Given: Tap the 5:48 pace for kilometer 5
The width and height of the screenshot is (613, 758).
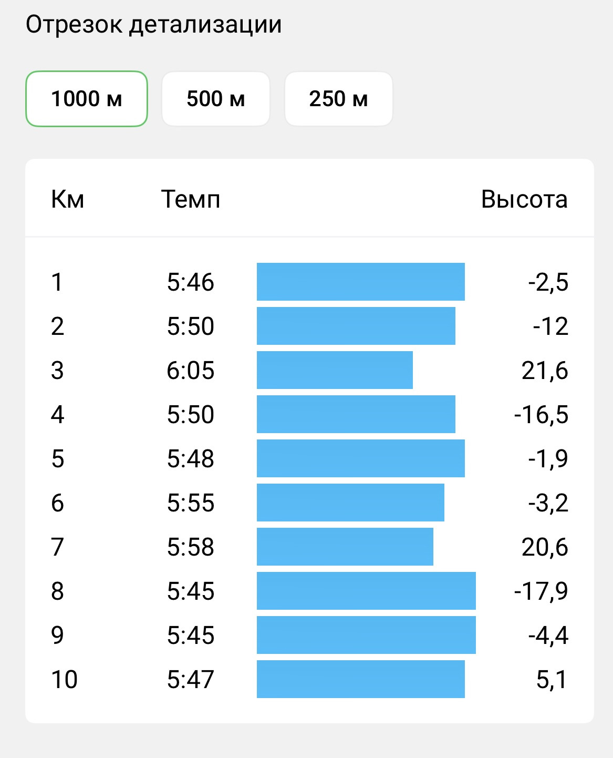Looking at the screenshot, I should 191,459.
